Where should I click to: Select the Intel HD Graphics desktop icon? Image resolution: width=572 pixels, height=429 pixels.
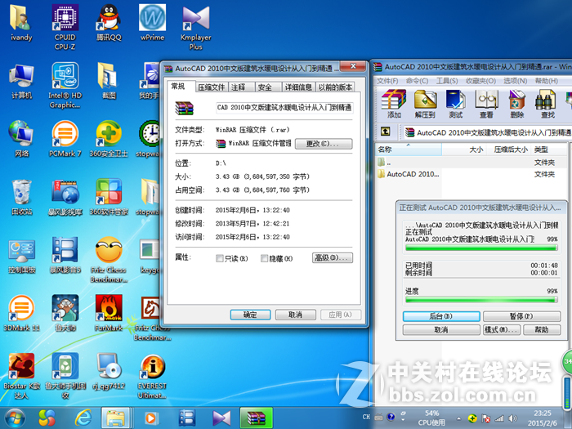[65, 85]
